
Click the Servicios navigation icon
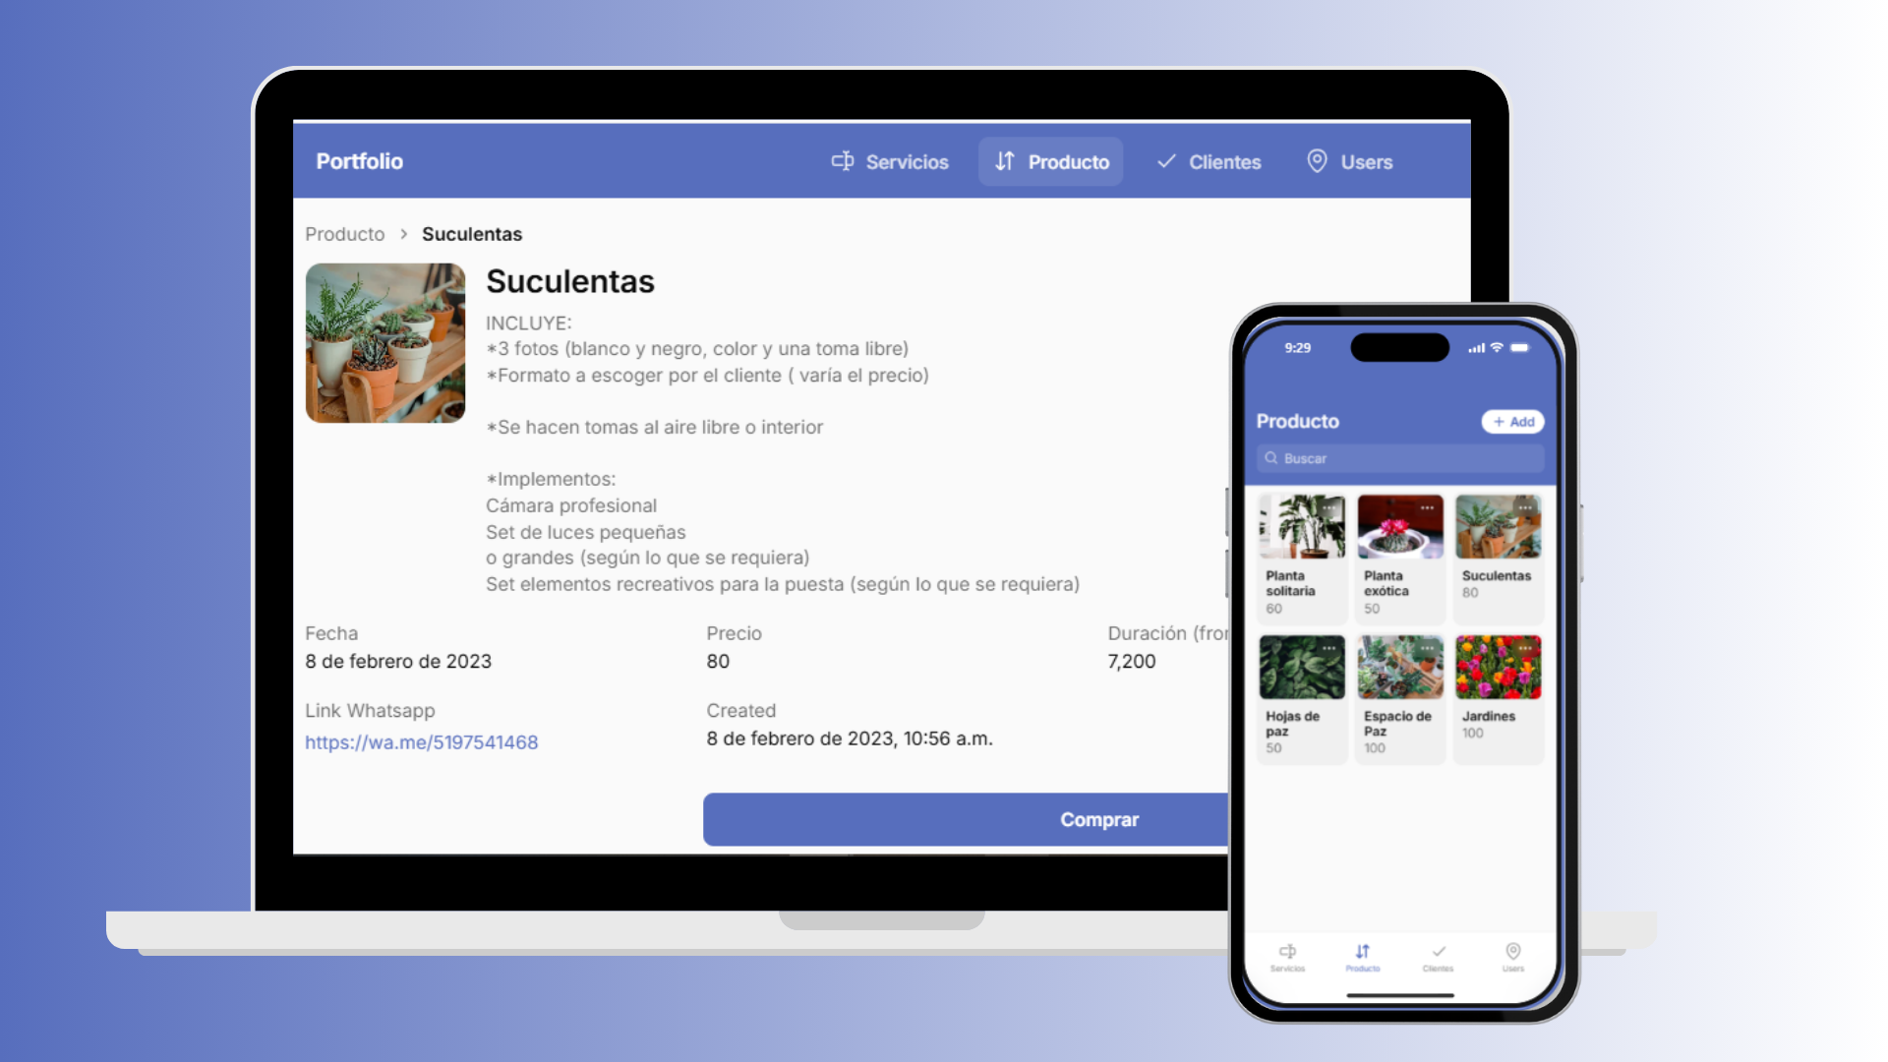[x=842, y=161]
